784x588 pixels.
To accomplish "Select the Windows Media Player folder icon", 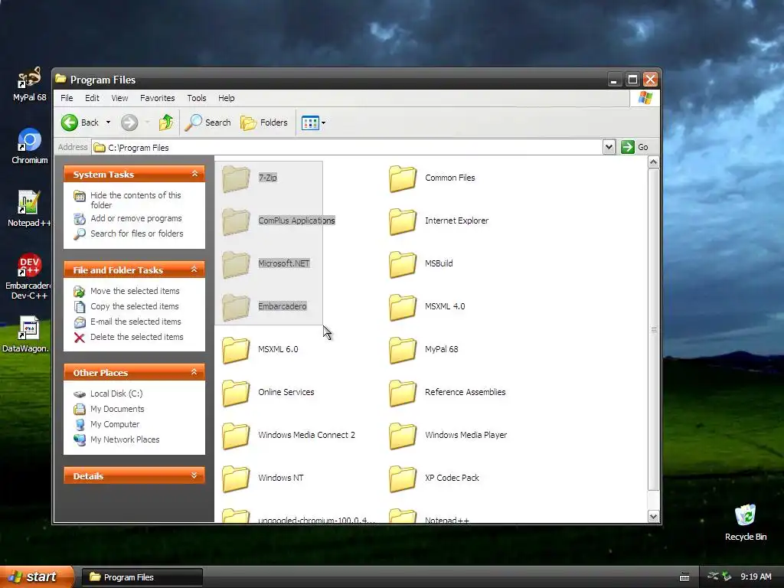I will pos(403,436).
